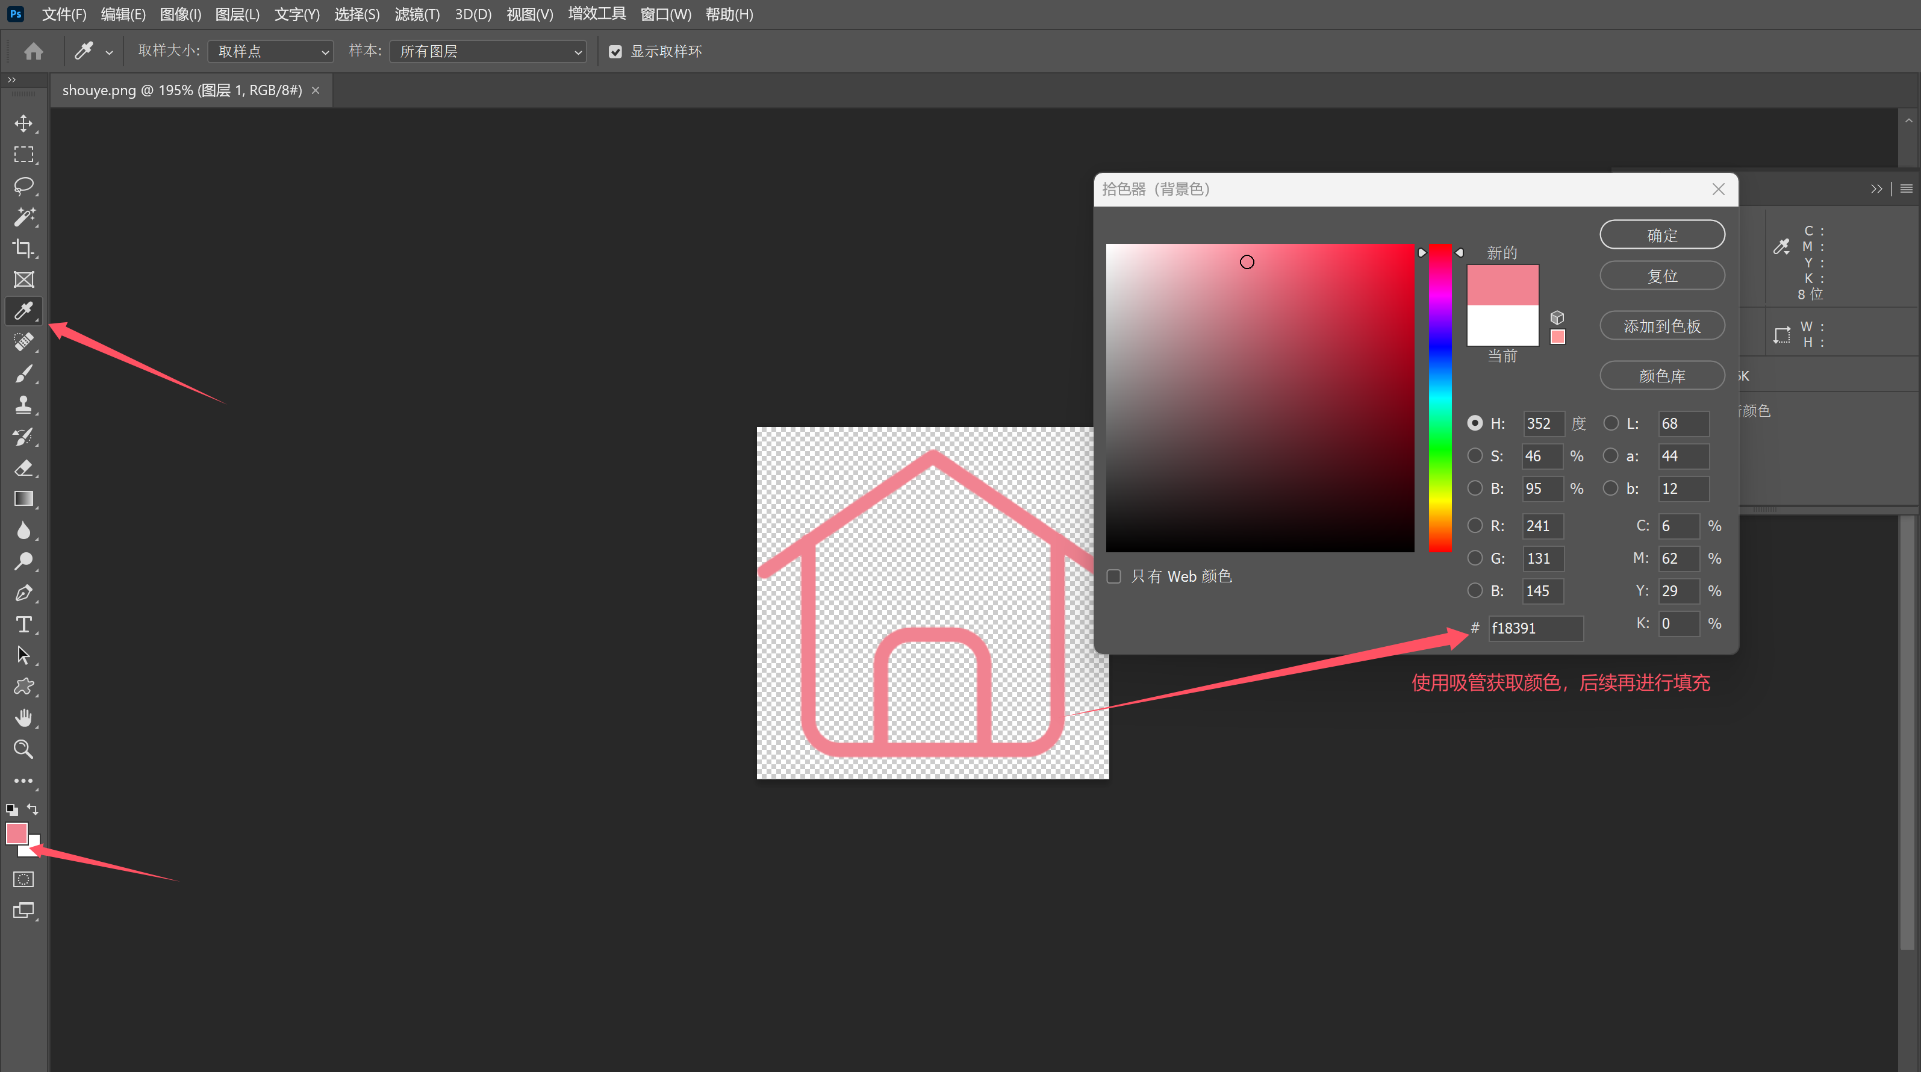
Task: Select the Crop tool
Action: pyautogui.click(x=23, y=248)
